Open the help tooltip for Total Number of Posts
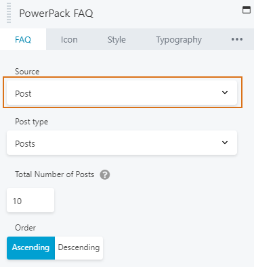Viewport: 254px width, 267px height. (105, 174)
